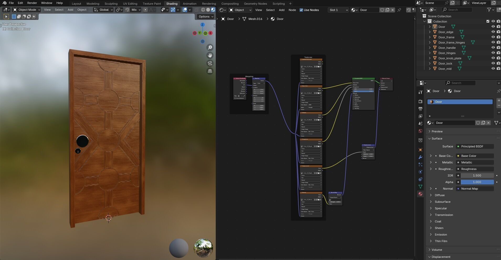
Task: Unlink Door material in node editor header
Action: (393, 10)
